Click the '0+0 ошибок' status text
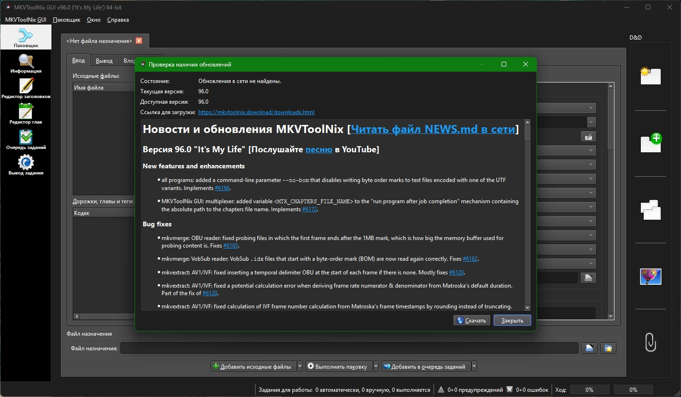Viewport: 681px width, 397px height. [532, 390]
